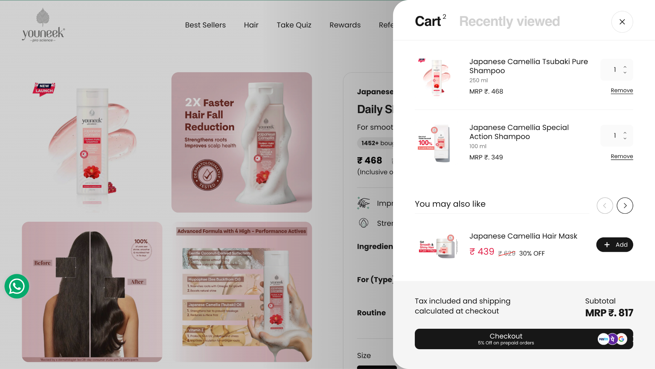Go to previous 'You may also like' item
The width and height of the screenshot is (655, 369).
[x=605, y=205]
